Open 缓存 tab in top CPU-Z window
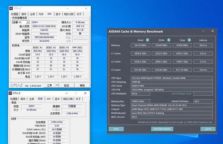 point(24,14)
